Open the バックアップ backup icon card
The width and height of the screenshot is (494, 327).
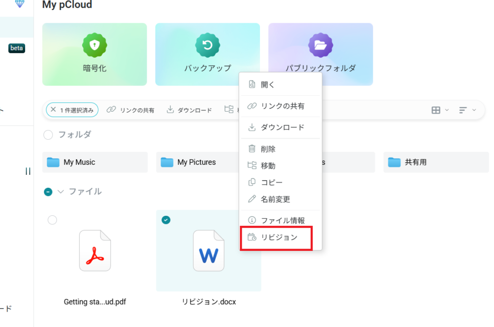(207, 46)
